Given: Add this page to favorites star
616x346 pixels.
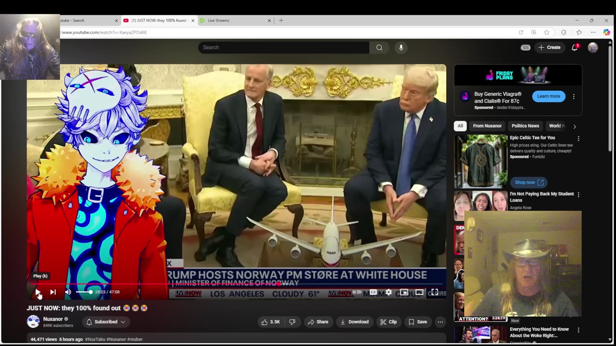Looking at the screenshot, I should [x=547, y=32].
